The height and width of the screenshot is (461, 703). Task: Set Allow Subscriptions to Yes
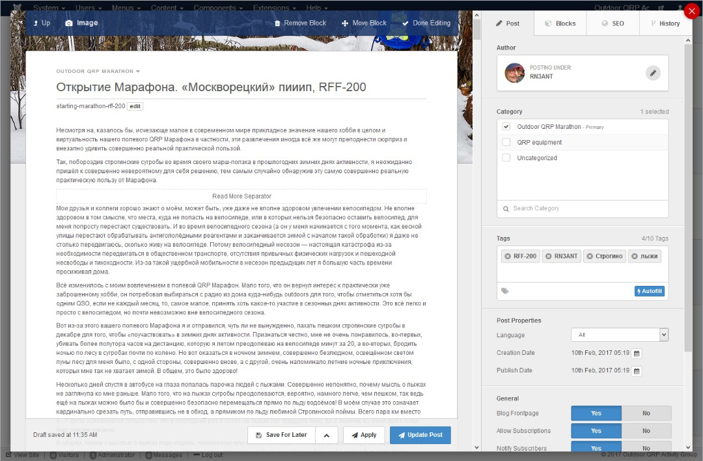point(596,430)
